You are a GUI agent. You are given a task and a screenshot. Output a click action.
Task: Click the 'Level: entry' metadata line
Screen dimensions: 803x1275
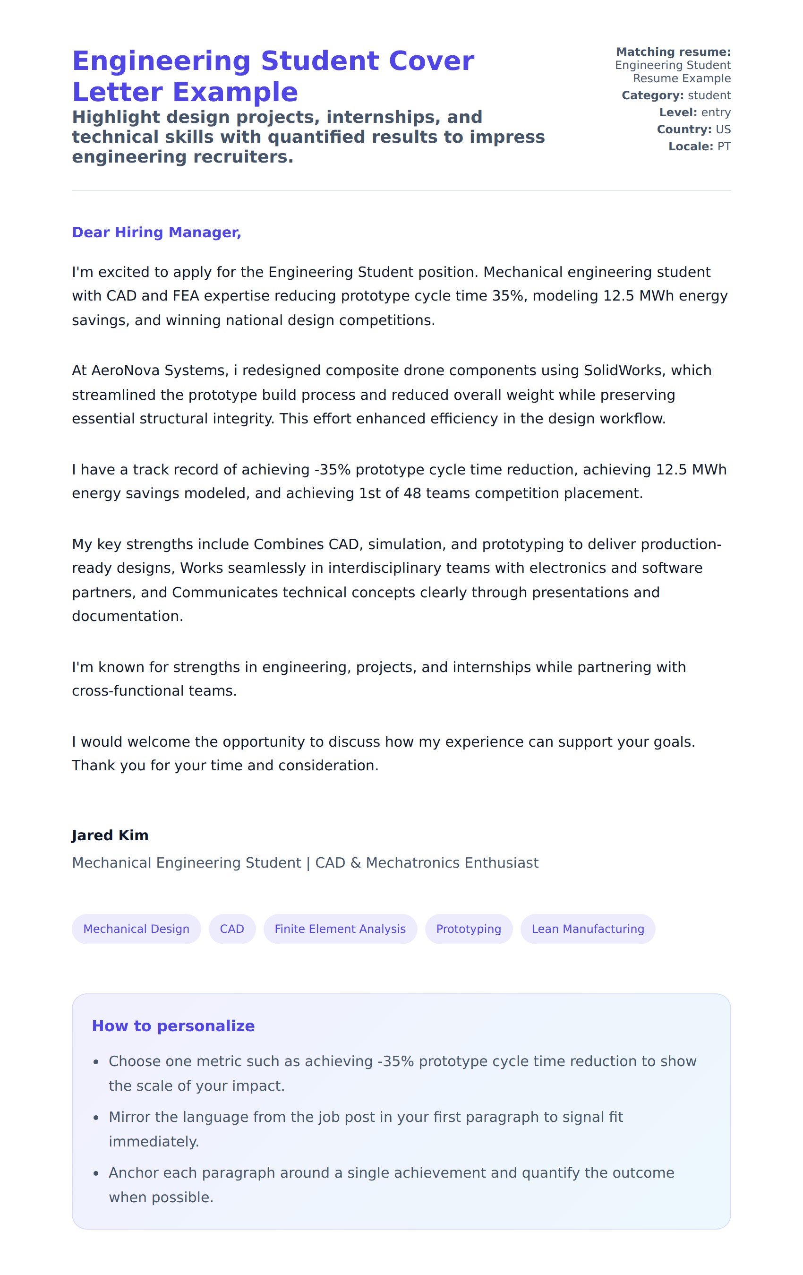click(x=694, y=112)
